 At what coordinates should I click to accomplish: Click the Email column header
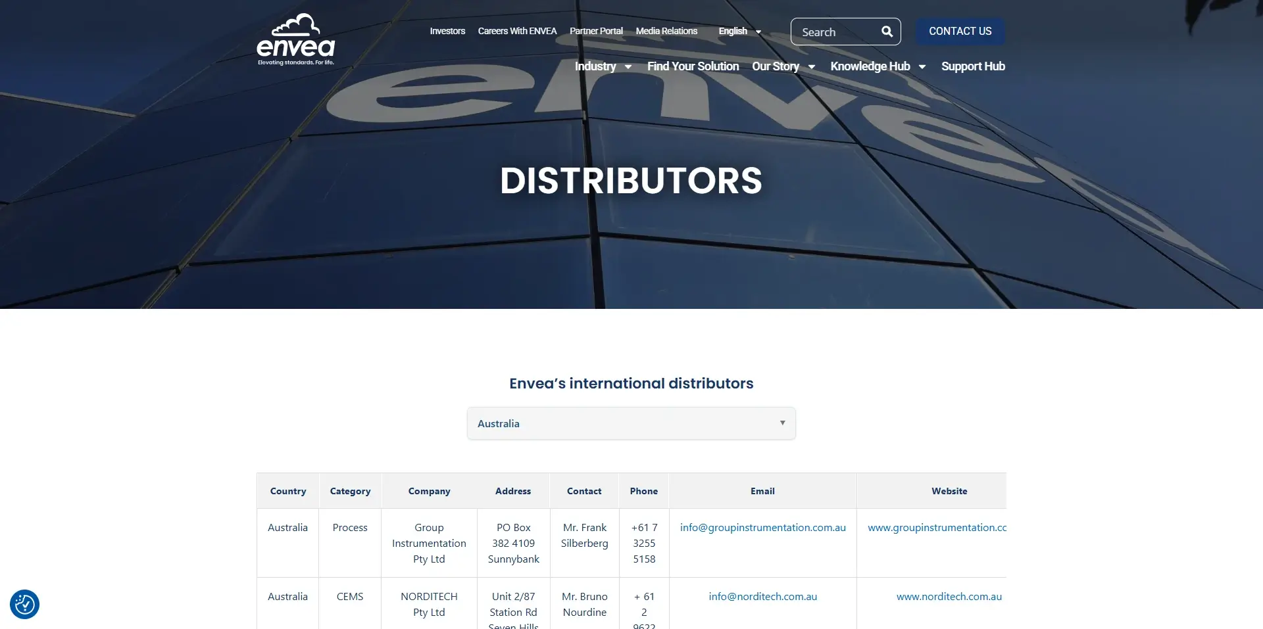tap(762, 491)
